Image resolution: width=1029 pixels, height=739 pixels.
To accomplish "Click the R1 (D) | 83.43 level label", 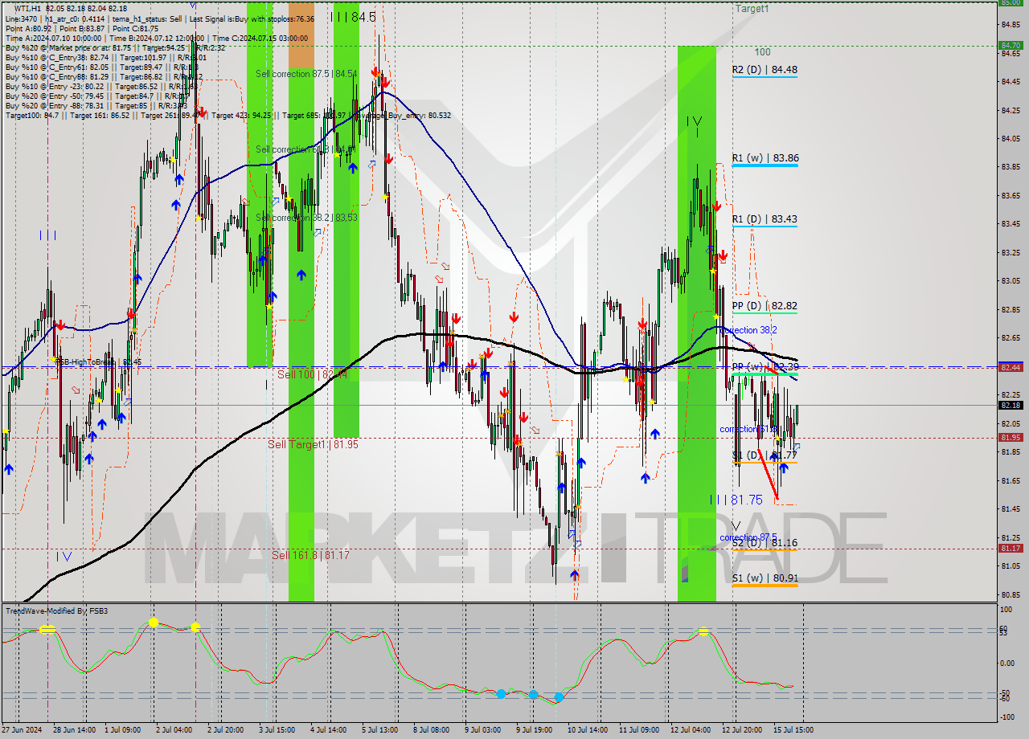I will tap(765, 219).
